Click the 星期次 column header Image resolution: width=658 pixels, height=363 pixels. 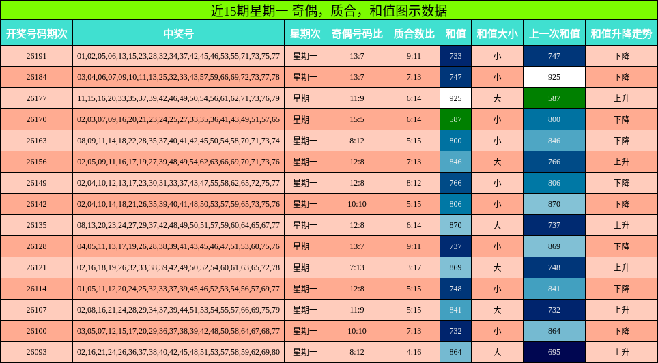coord(305,33)
